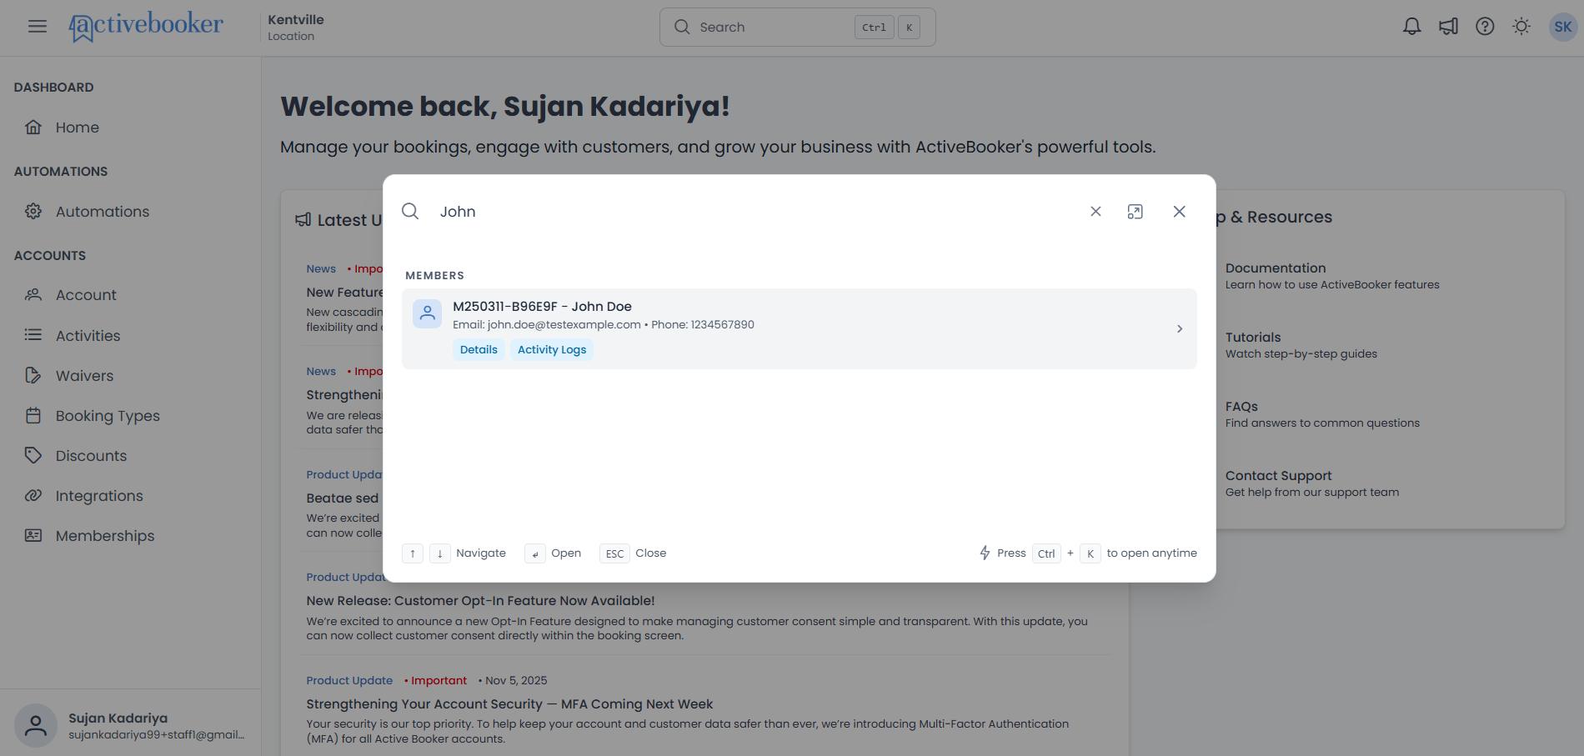1584x756 pixels.
Task: Click the ESC key hint in dialog footer
Action: 614,553
